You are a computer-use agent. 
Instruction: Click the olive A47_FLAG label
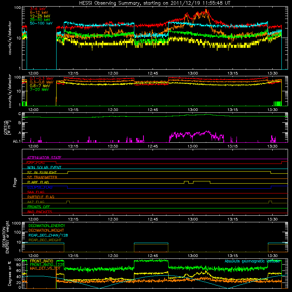coord(36,202)
